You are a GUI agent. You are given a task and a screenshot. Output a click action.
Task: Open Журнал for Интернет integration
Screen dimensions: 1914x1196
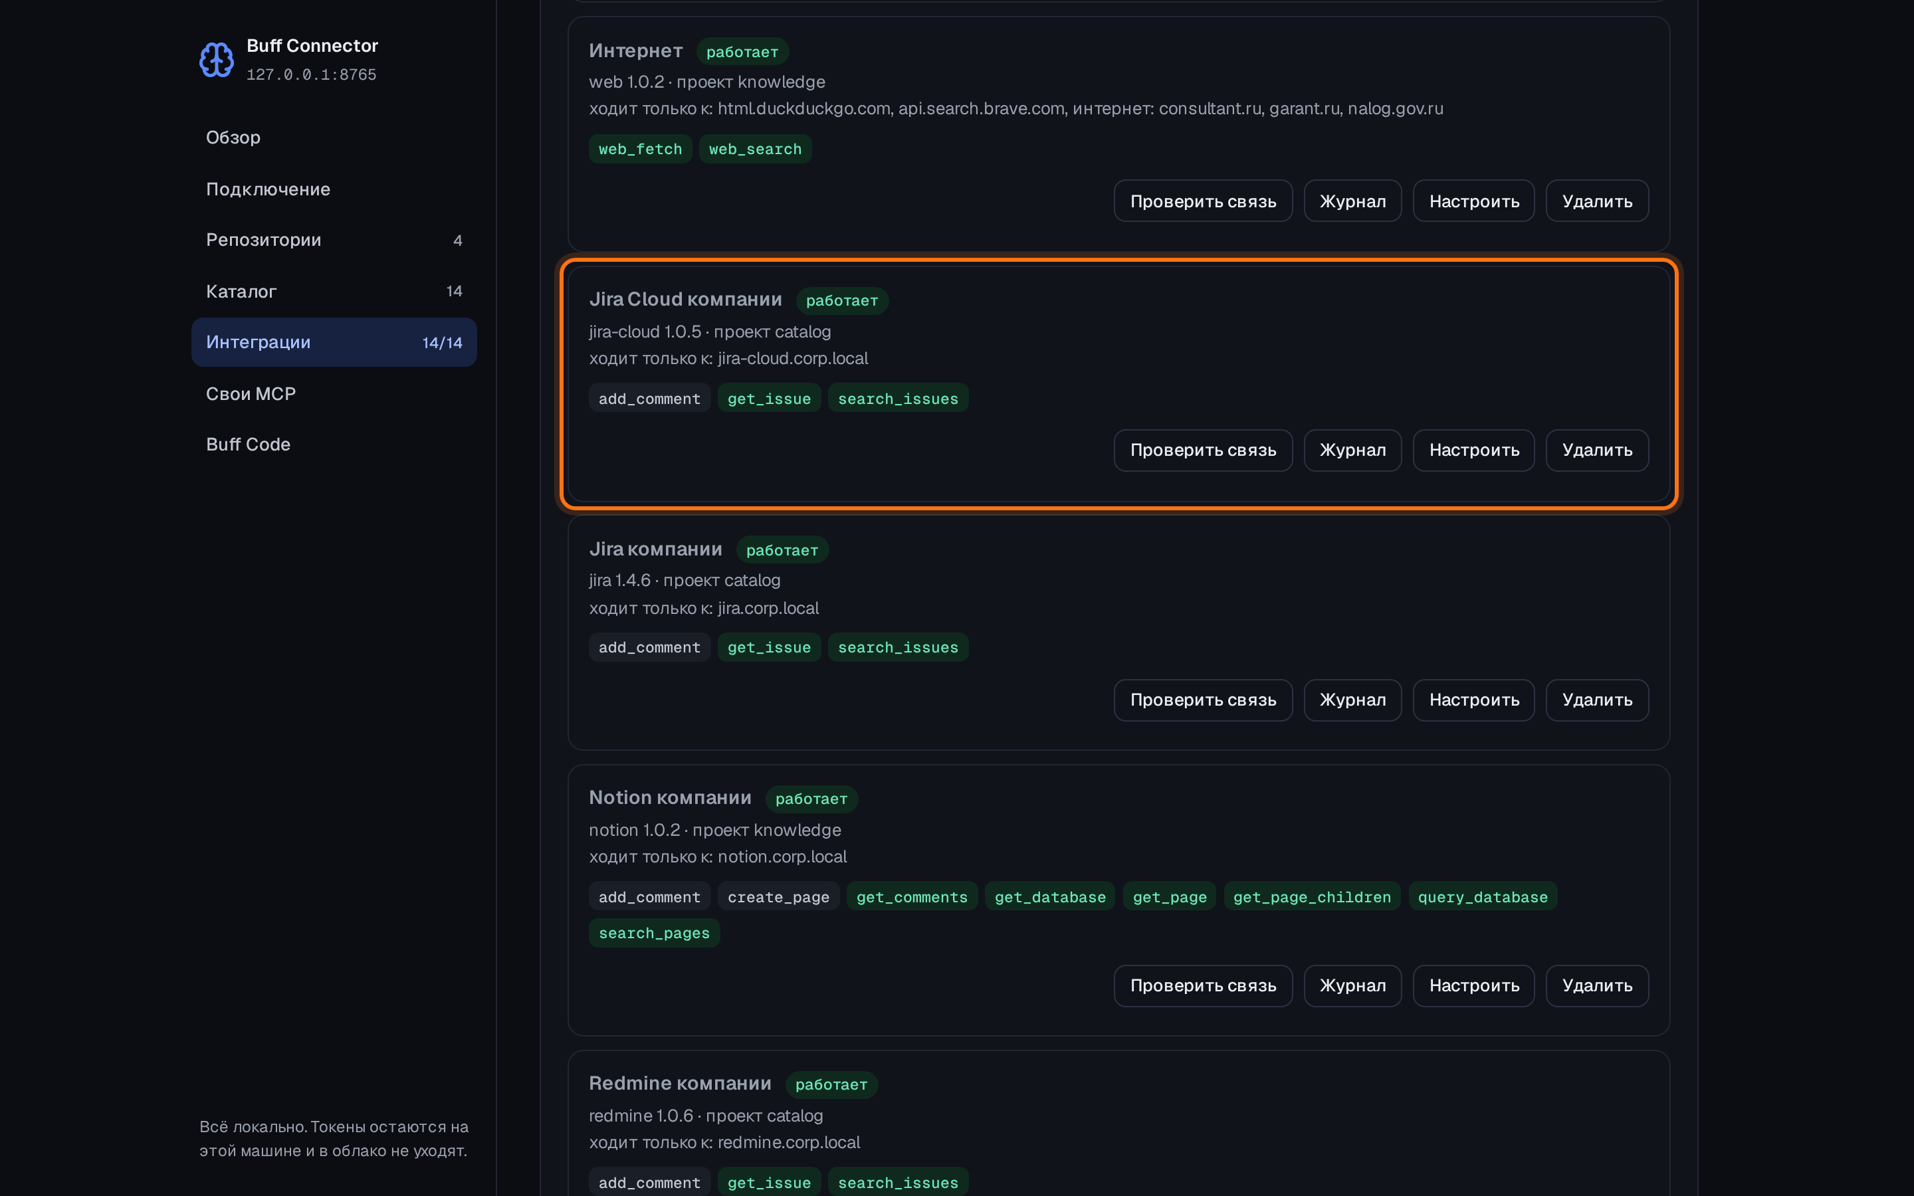pyautogui.click(x=1352, y=201)
